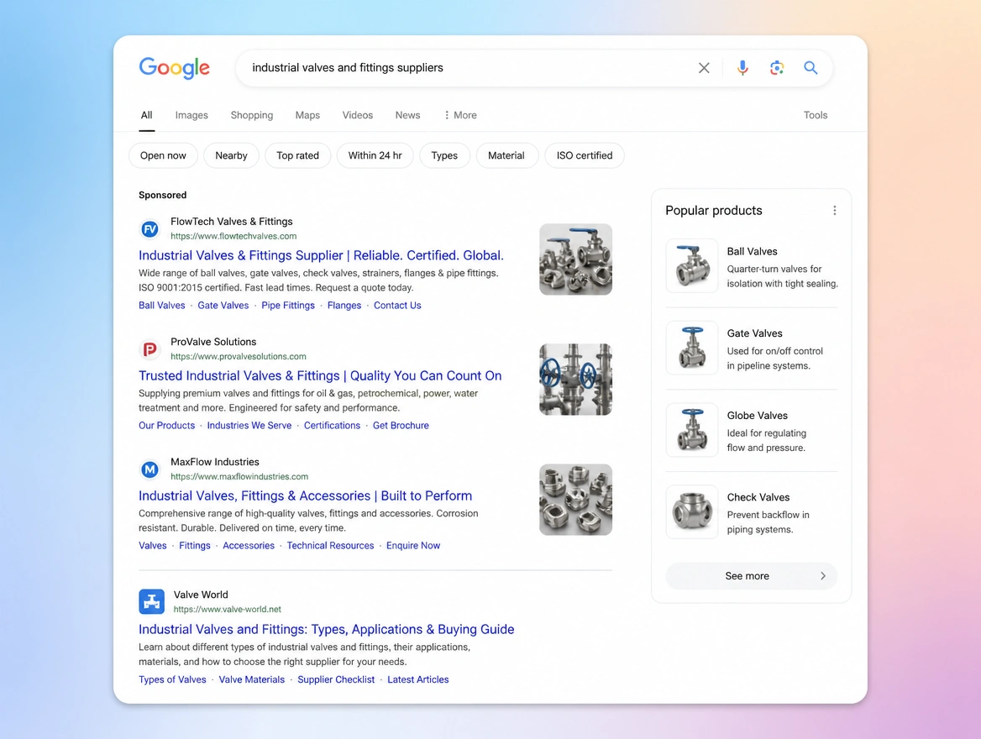981x739 pixels.
Task: Open Trusted Industrial Valves & Fittings headline
Action: pyautogui.click(x=320, y=375)
